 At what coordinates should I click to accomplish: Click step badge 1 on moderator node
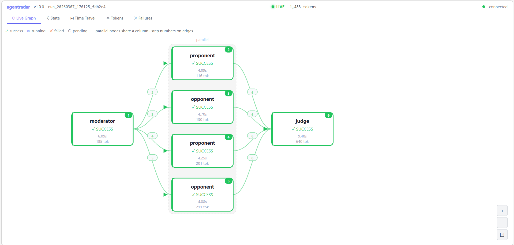(129, 115)
